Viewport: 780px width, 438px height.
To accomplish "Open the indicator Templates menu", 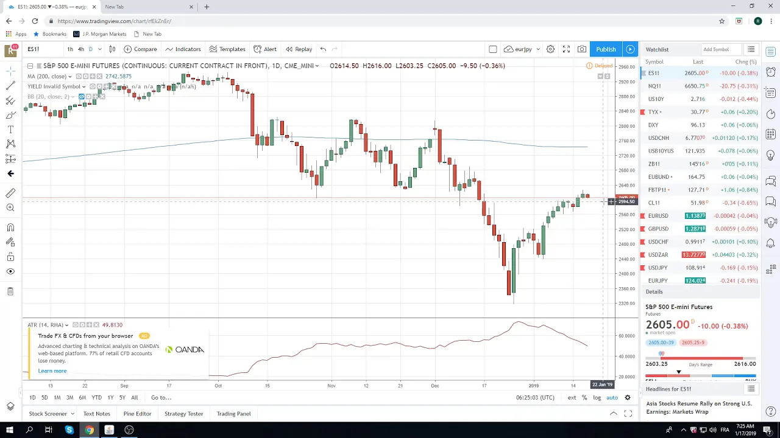I will click(x=227, y=49).
